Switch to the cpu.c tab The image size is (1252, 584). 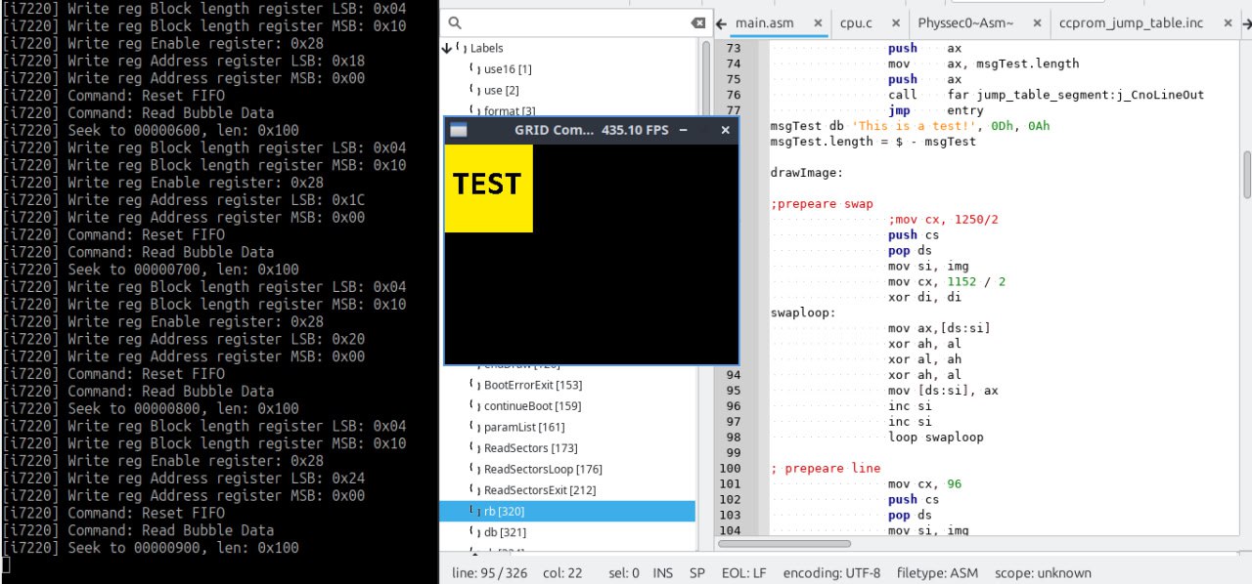[855, 22]
